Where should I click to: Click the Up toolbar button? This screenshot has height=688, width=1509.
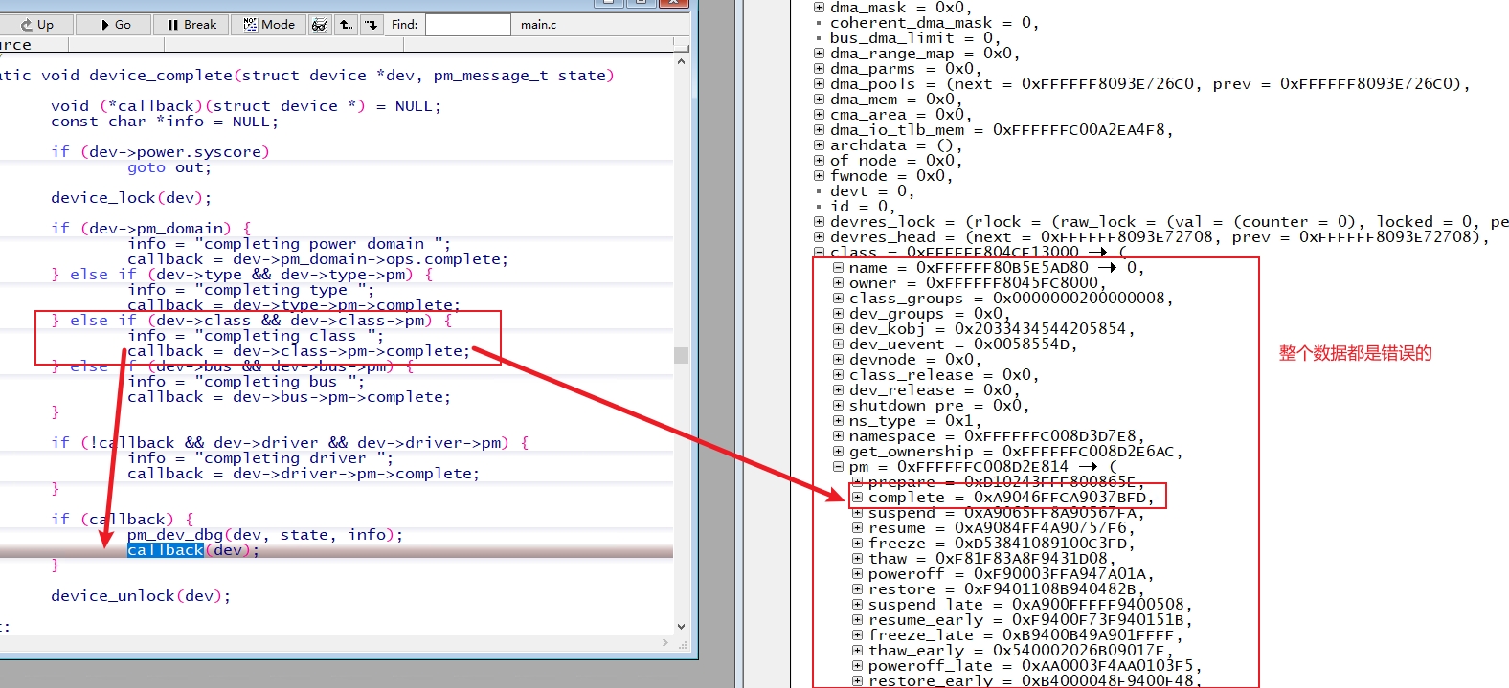click(36, 25)
